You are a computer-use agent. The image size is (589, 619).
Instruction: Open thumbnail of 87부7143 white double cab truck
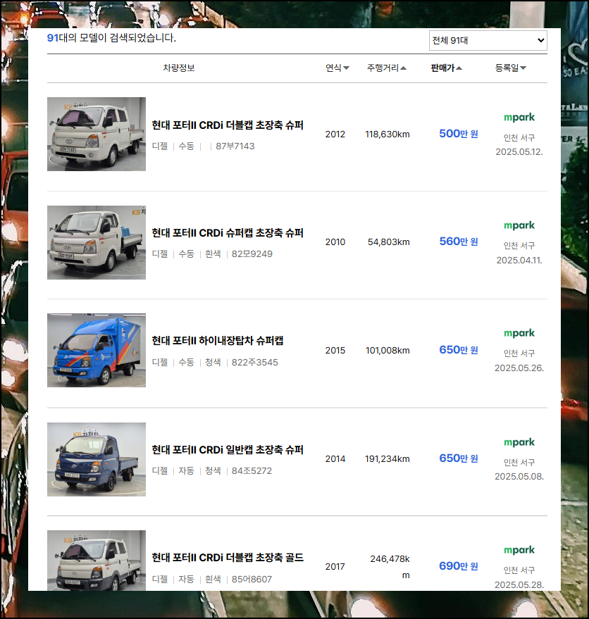coord(97,135)
